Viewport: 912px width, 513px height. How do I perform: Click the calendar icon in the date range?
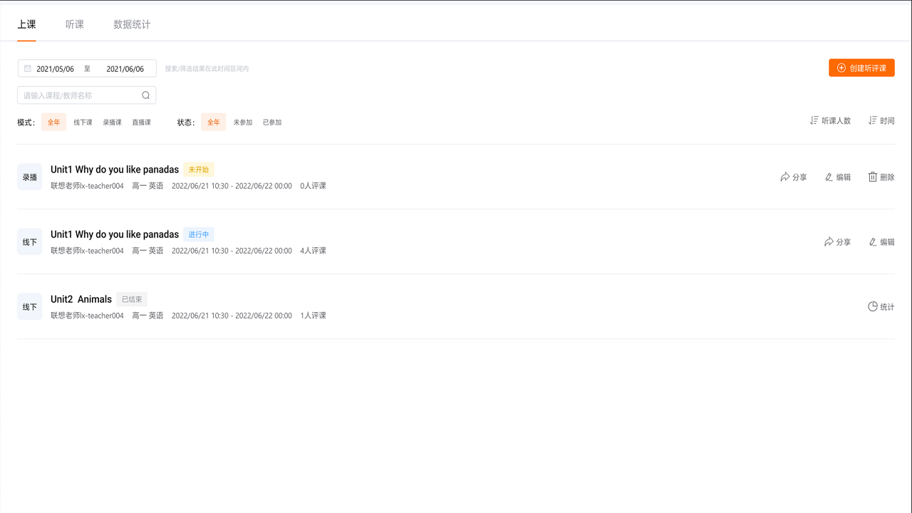(x=28, y=69)
